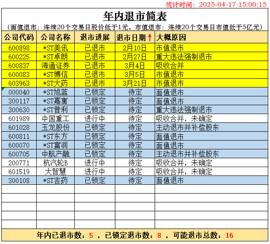Image resolution: width=270 pixels, height=244 pixels.
Task: Click the red total number 16
Action: pos(229,235)
